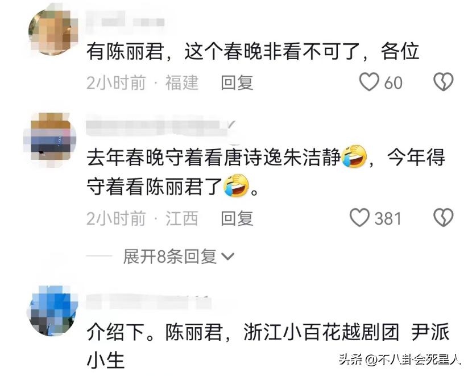This screenshot has height=376, width=472.
Task: Dislike the Jiangxi comment with broken heart
Action: [443, 218]
